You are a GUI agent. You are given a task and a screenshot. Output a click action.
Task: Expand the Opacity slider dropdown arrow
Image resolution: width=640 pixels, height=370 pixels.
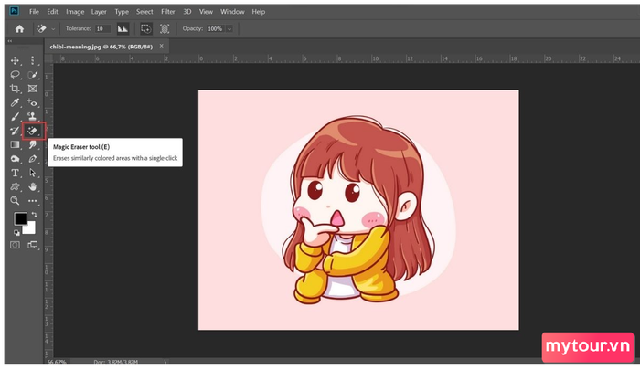229,29
